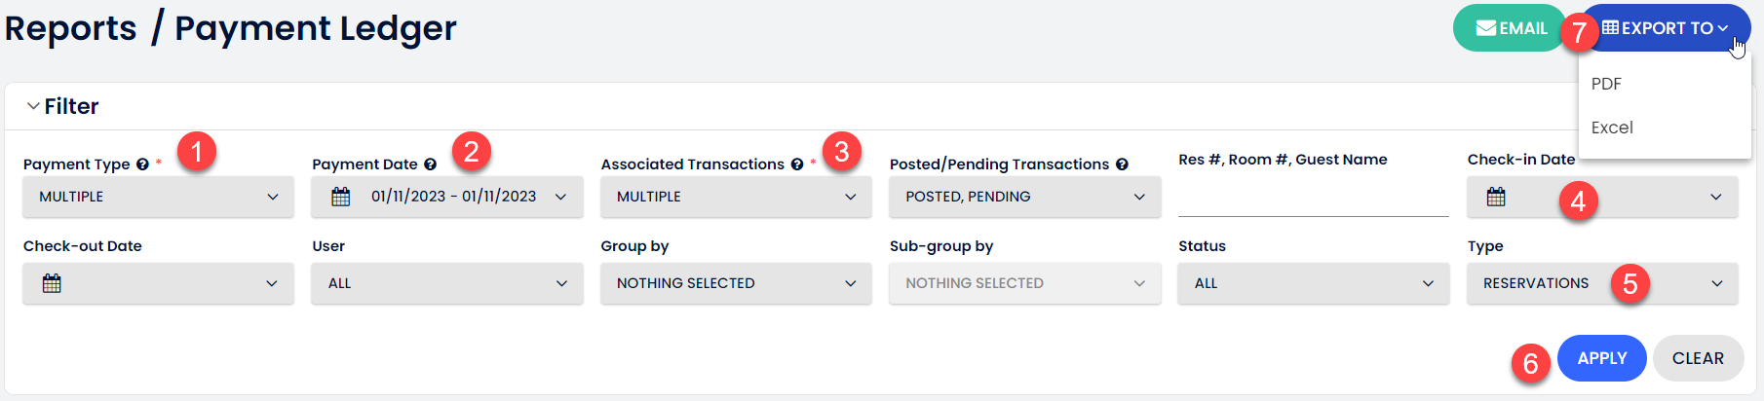Open the Associated Transactions dropdown
This screenshot has height=401, width=1764.
point(736,197)
